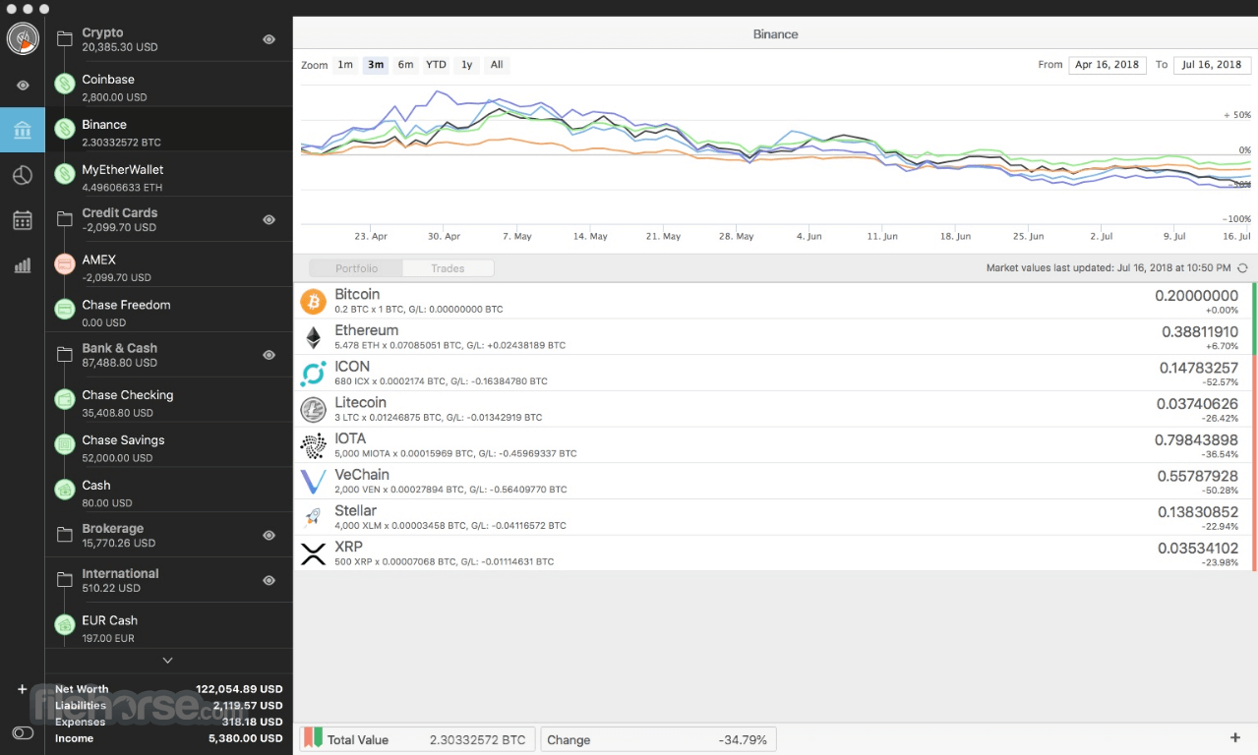Set chart zoom to All
The image size is (1258, 755).
click(x=497, y=65)
